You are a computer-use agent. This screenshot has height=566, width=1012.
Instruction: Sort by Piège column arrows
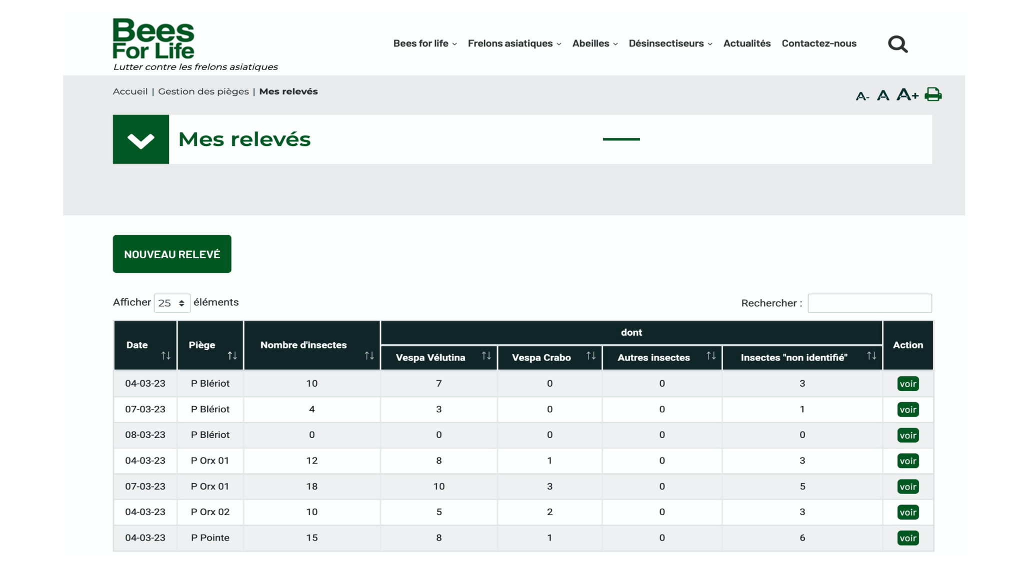(x=232, y=355)
